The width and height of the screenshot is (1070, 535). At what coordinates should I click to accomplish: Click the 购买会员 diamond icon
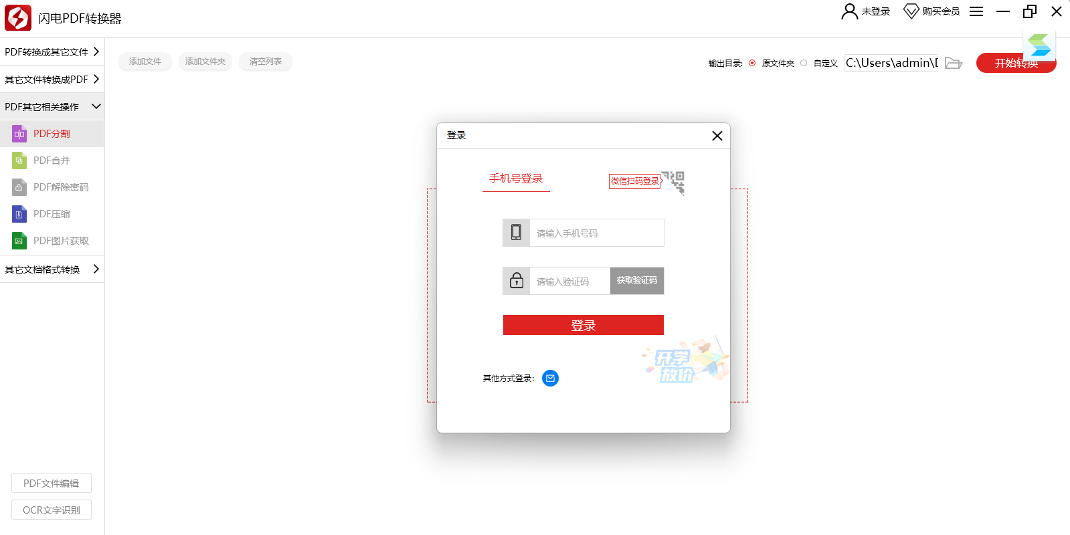point(911,11)
